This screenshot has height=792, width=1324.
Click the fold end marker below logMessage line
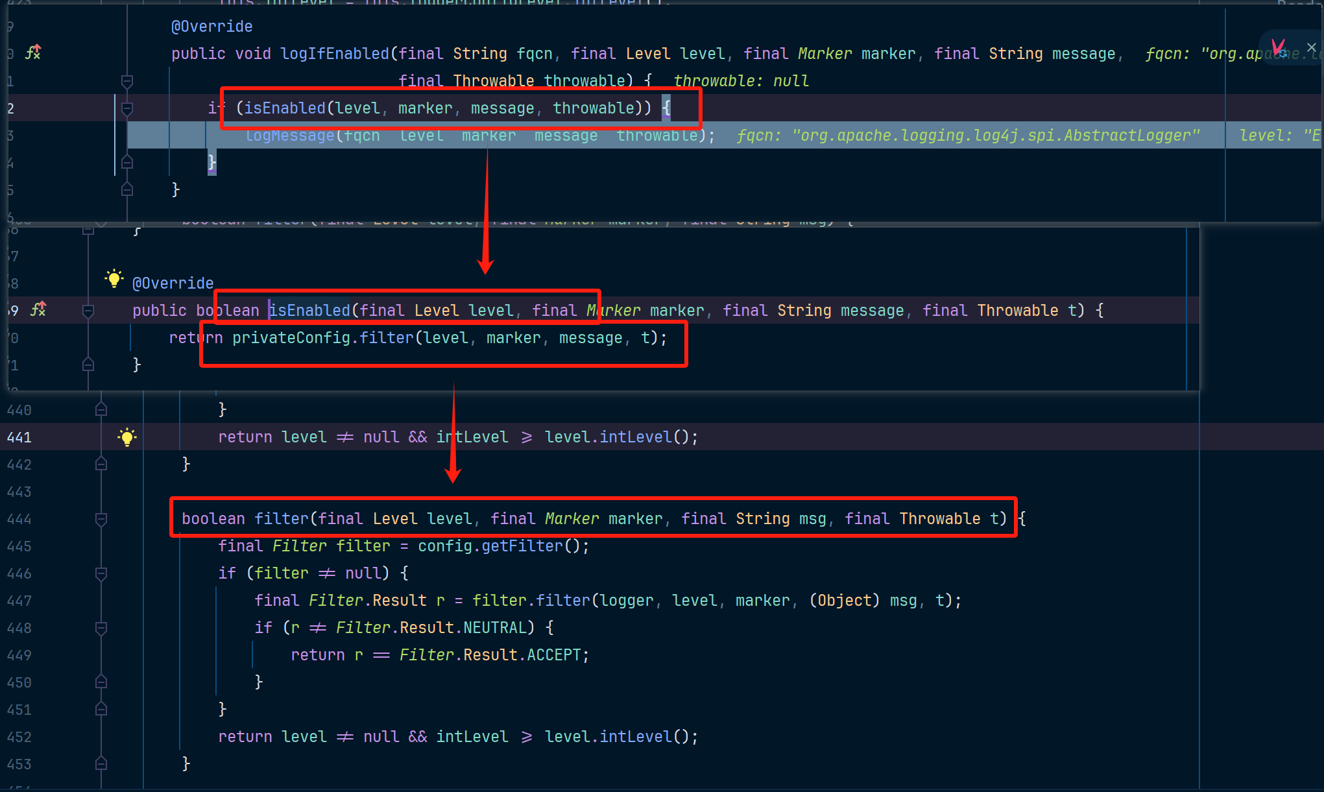[x=127, y=162]
